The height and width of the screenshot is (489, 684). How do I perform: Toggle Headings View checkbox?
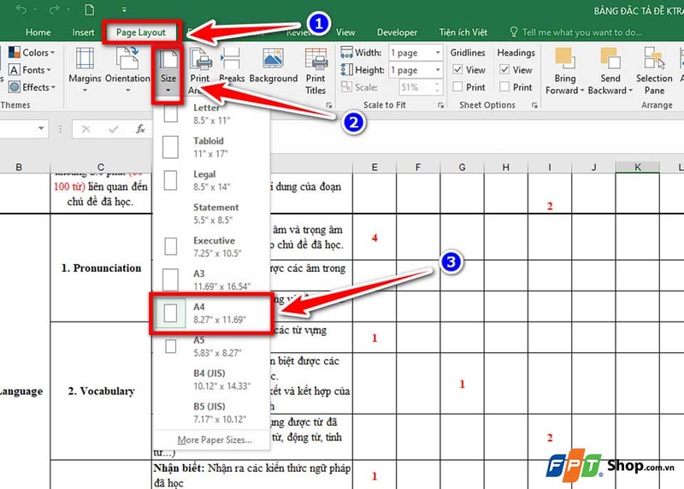pyautogui.click(x=504, y=69)
